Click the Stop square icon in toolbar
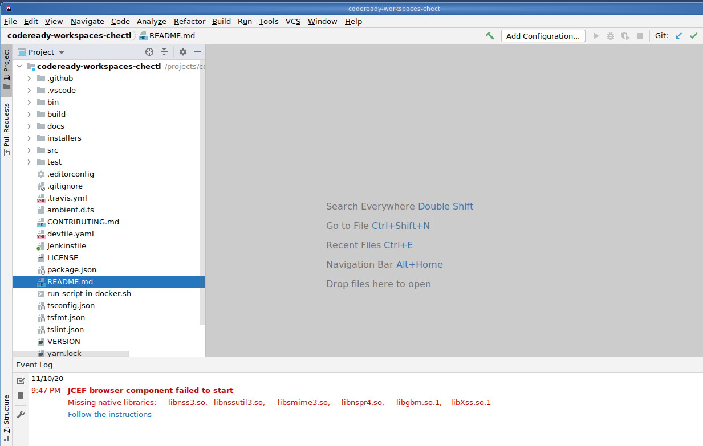This screenshot has width=703, height=446. 640,36
